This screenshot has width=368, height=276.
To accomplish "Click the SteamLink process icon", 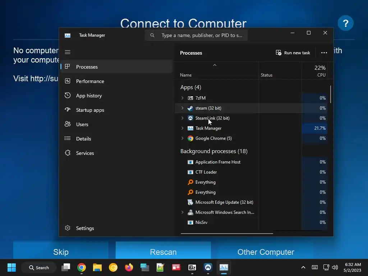I will tap(190, 118).
